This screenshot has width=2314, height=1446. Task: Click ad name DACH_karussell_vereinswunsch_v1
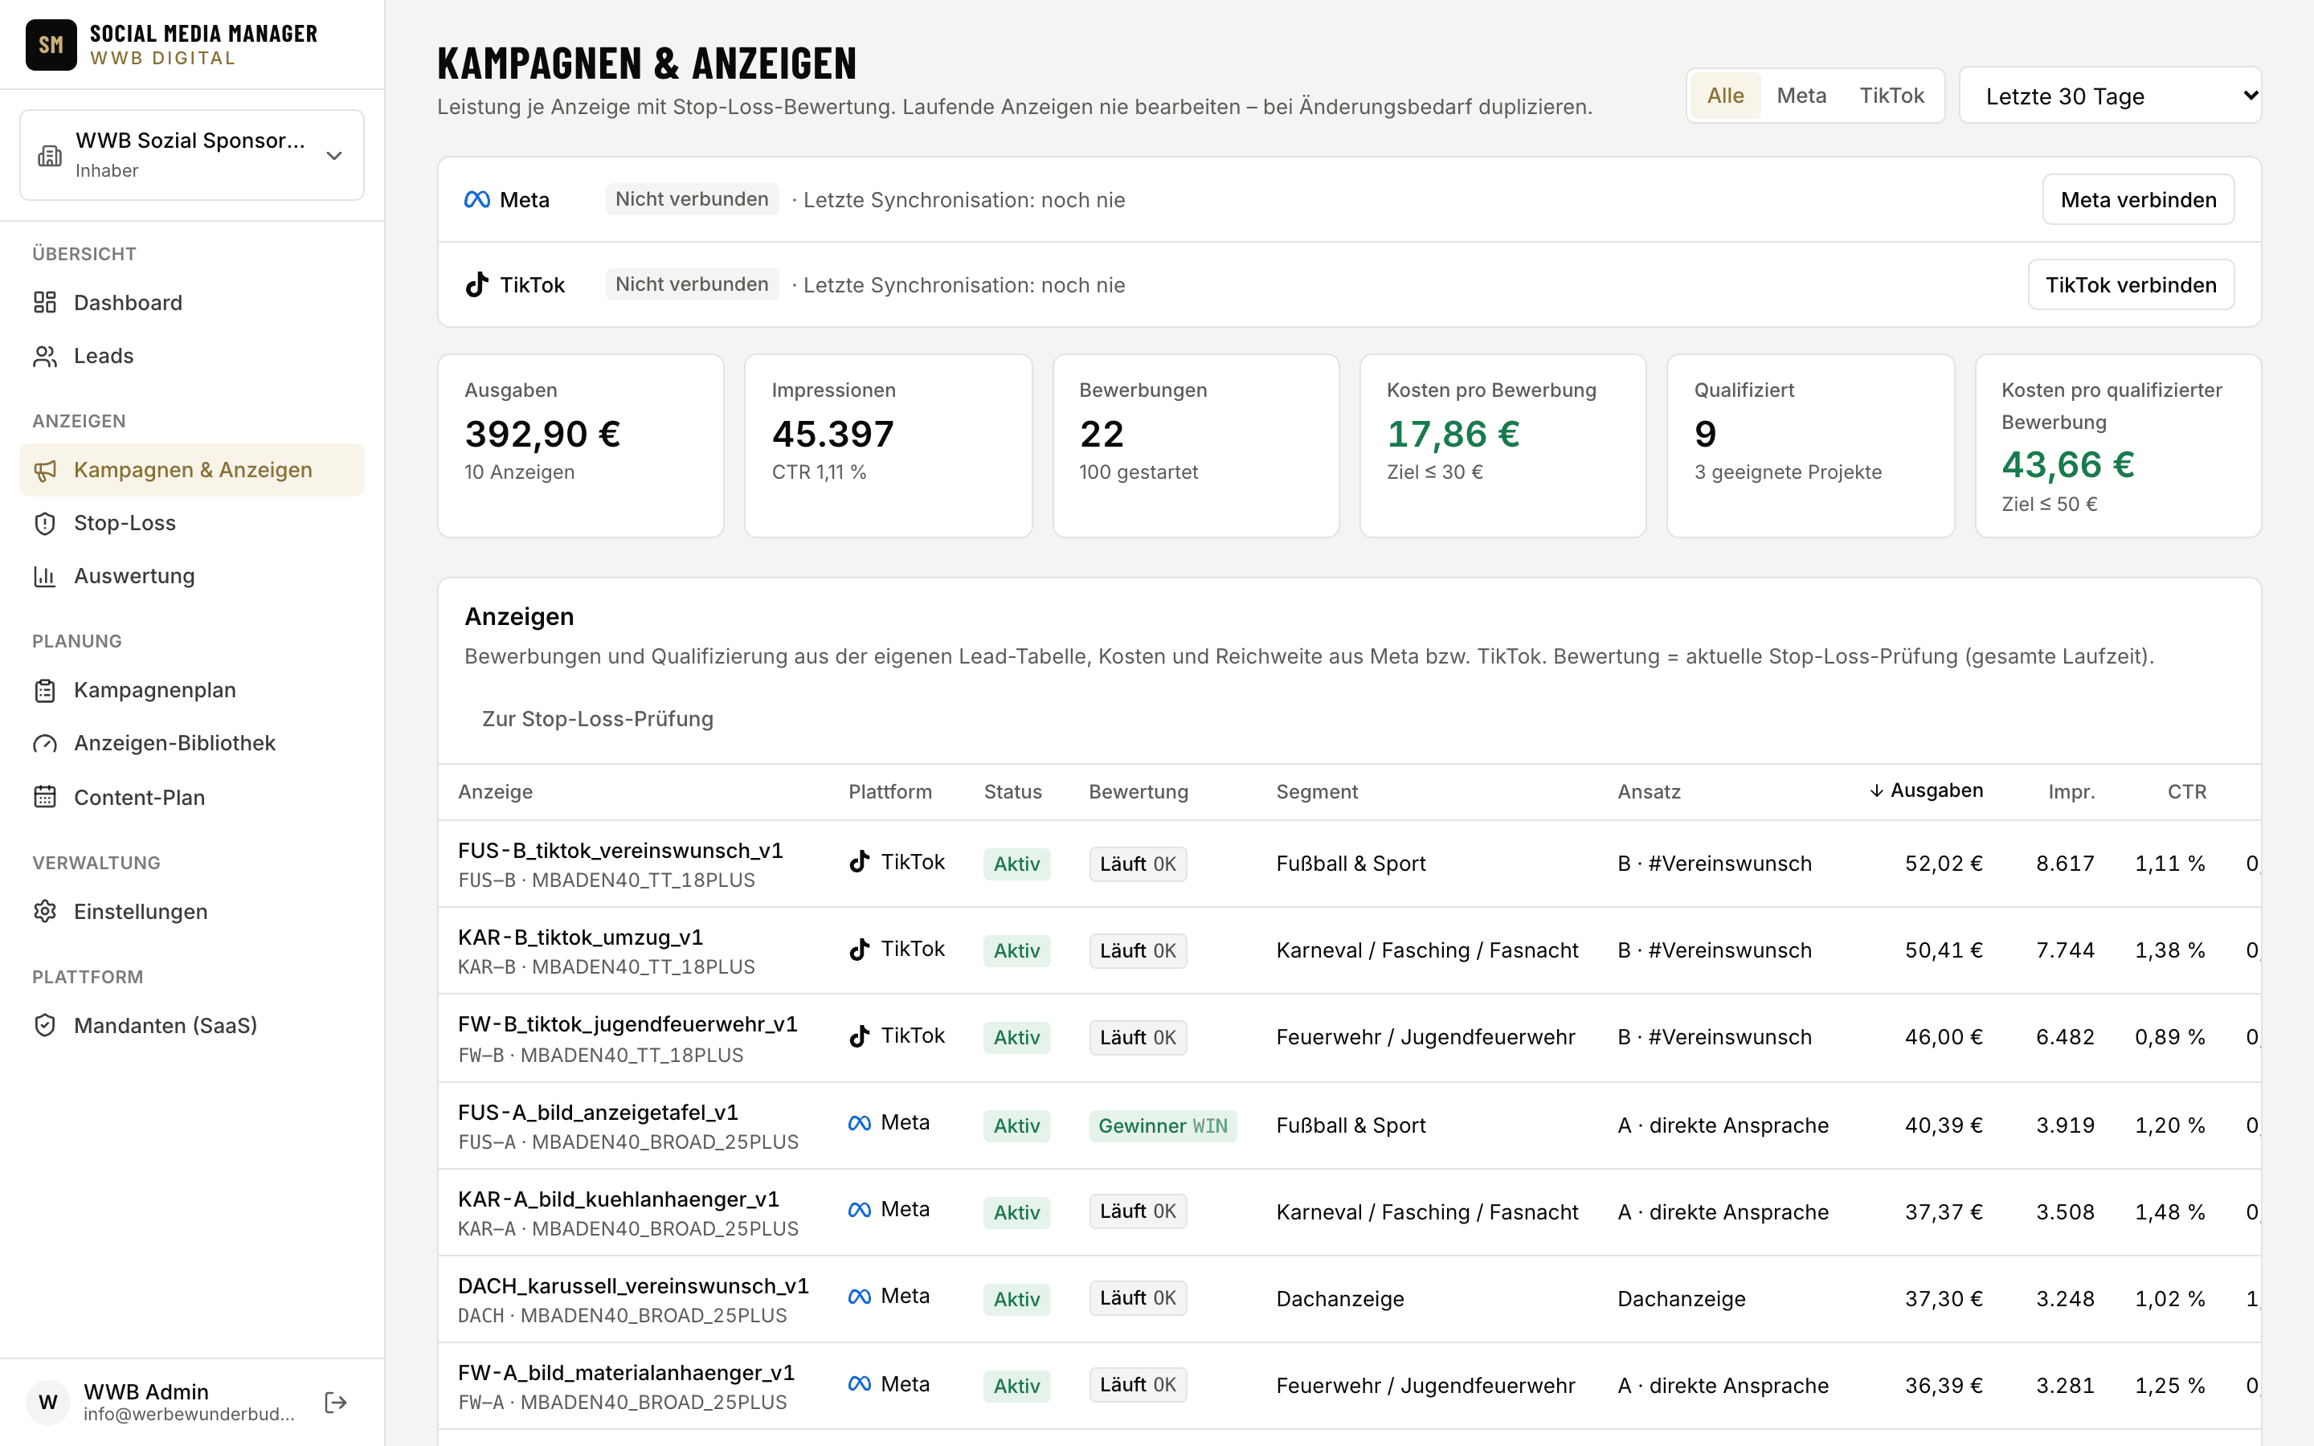(x=633, y=1286)
